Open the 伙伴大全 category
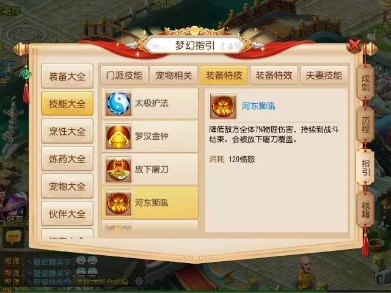Viewport: 391px width, 293px height. pos(67,214)
